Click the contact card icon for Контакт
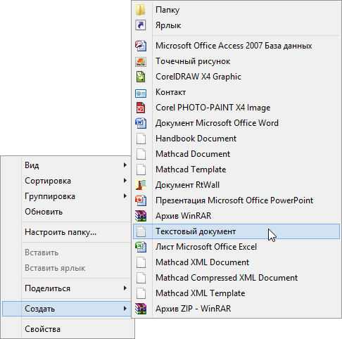 141,94
